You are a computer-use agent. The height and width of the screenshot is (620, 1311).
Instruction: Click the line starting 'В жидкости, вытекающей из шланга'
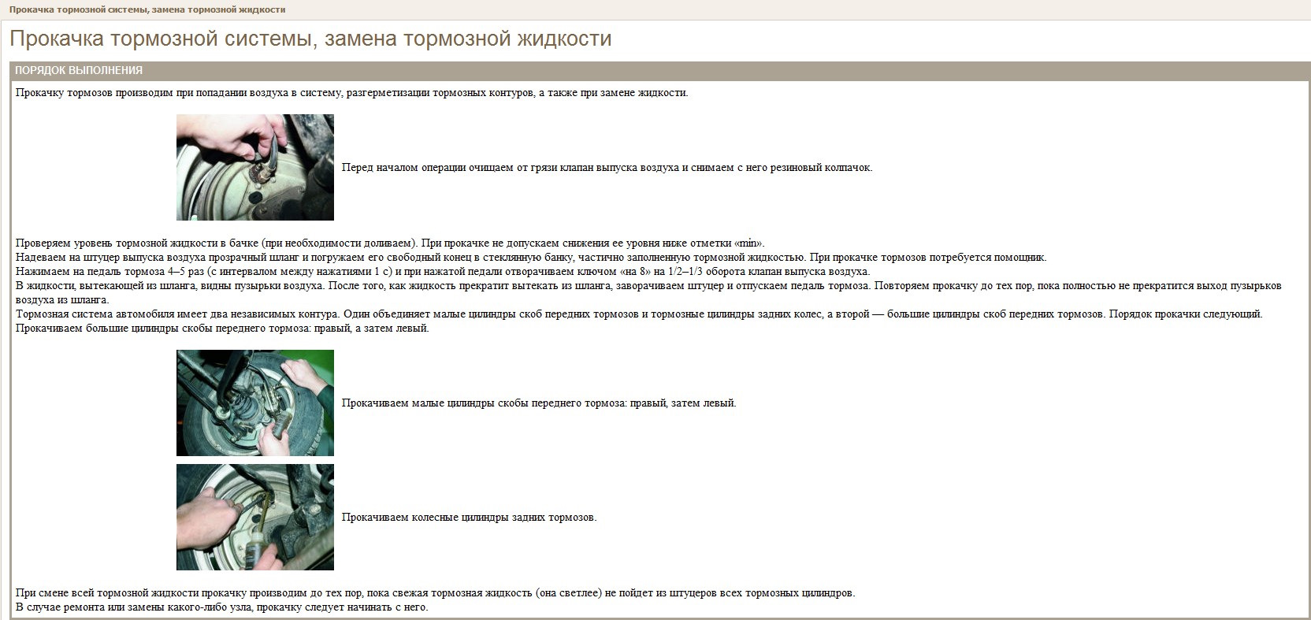[648, 286]
